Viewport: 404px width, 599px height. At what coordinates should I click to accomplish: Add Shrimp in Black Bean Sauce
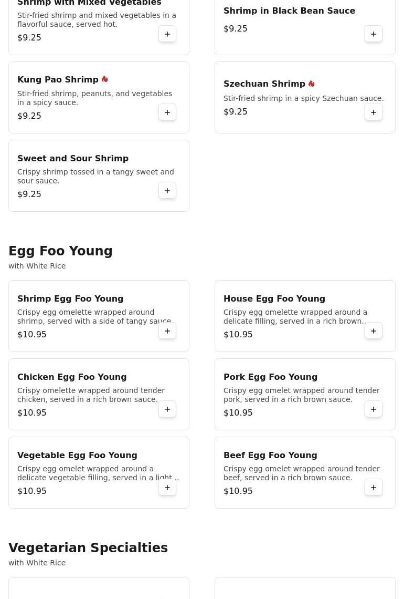pyautogui.click(x=374, y=34)
